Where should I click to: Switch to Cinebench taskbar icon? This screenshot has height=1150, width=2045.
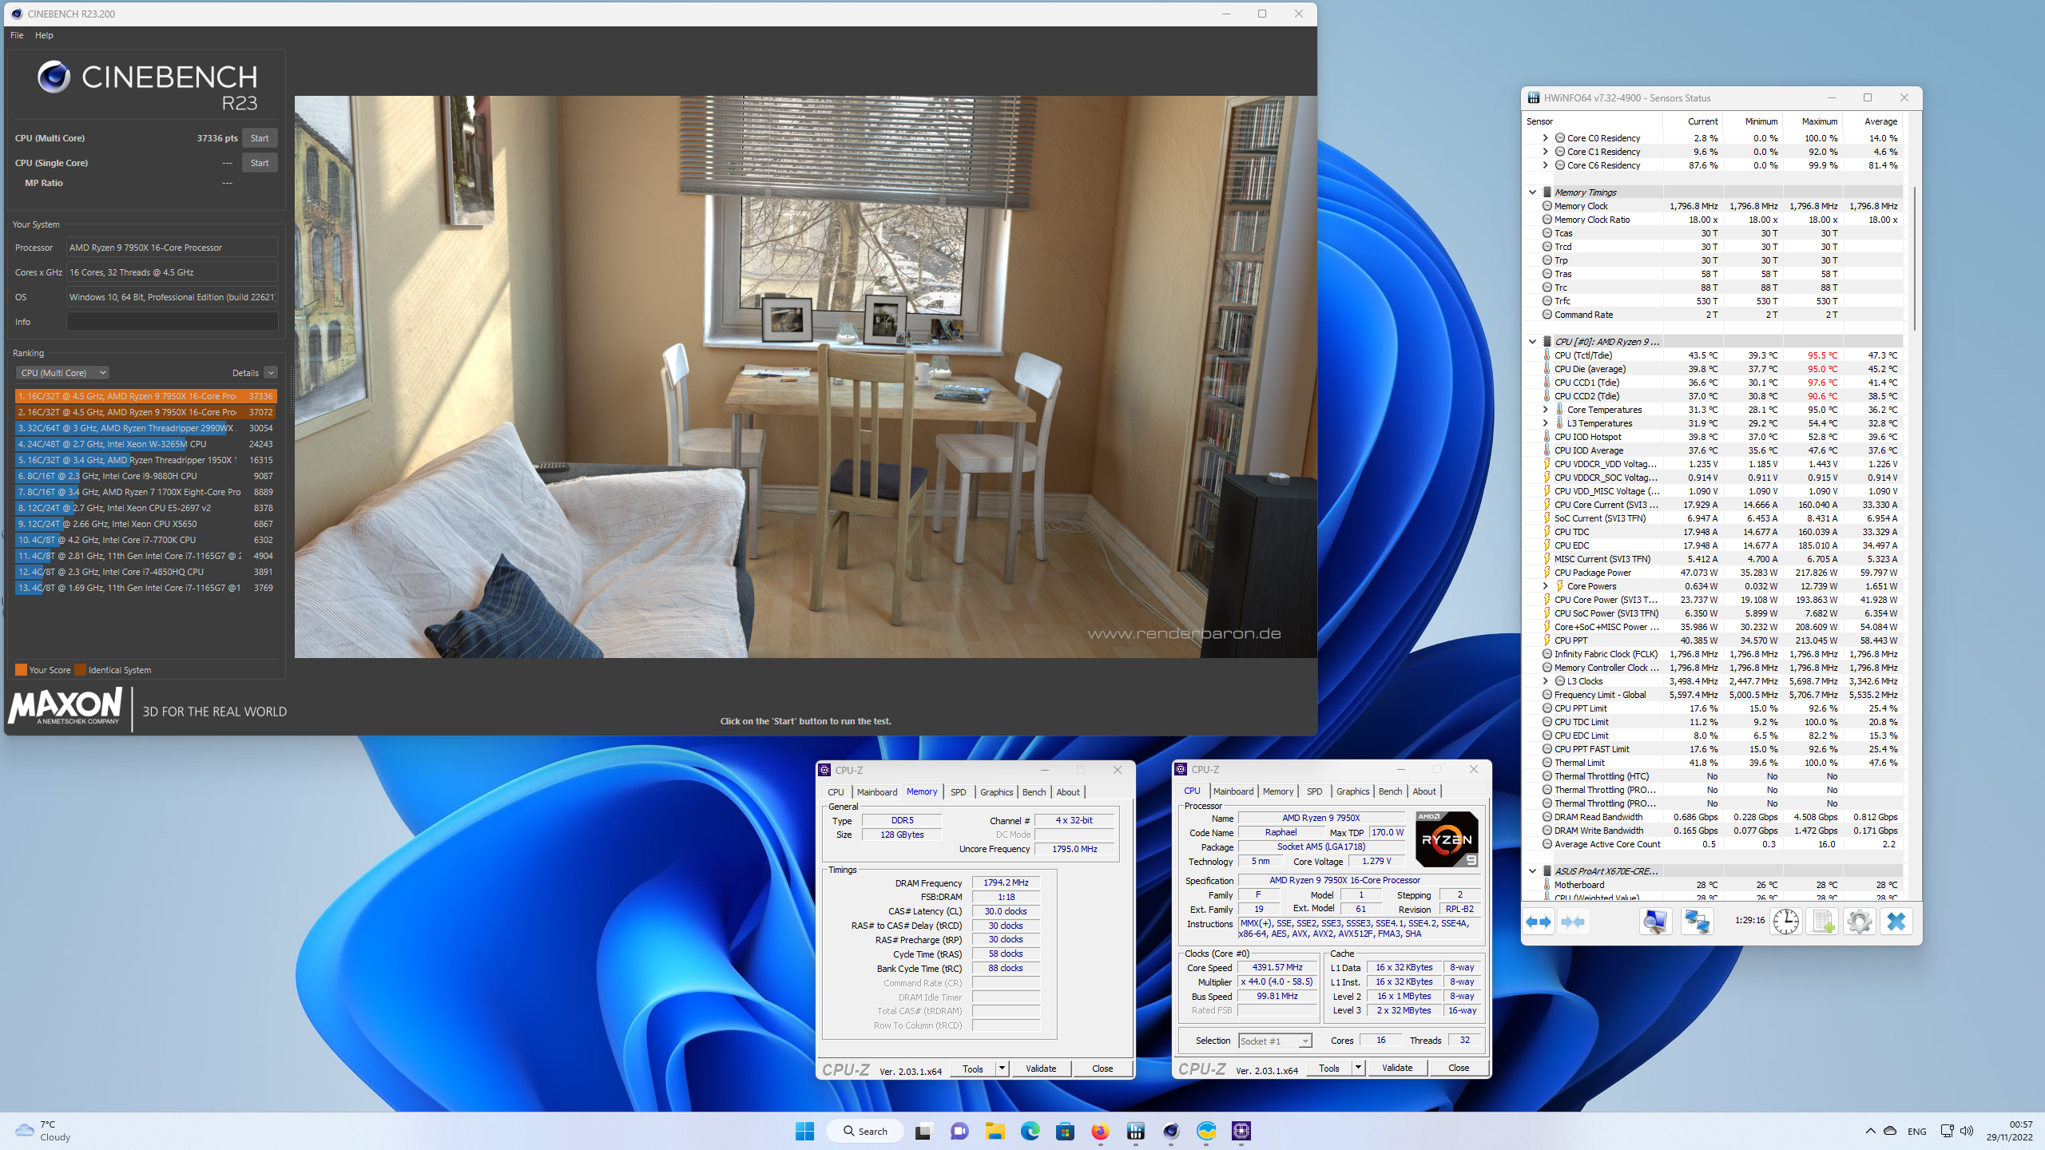coord(1171,1131)
